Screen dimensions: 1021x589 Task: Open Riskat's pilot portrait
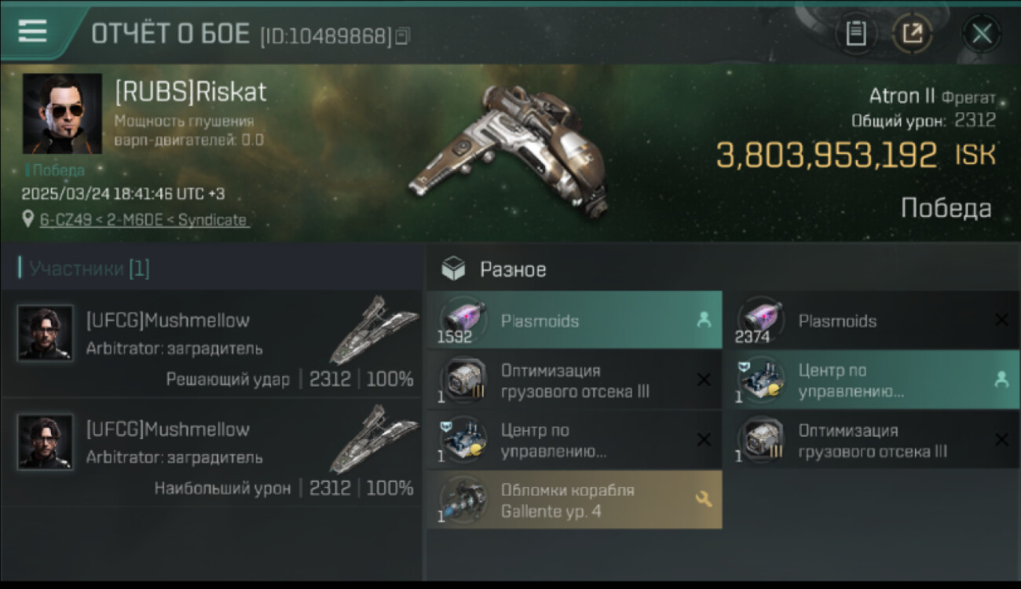(62, 114)
